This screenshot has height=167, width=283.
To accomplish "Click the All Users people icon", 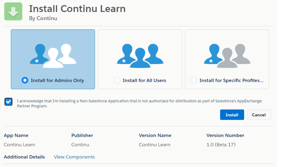I will pyautogui.click(x=139, y=54).
